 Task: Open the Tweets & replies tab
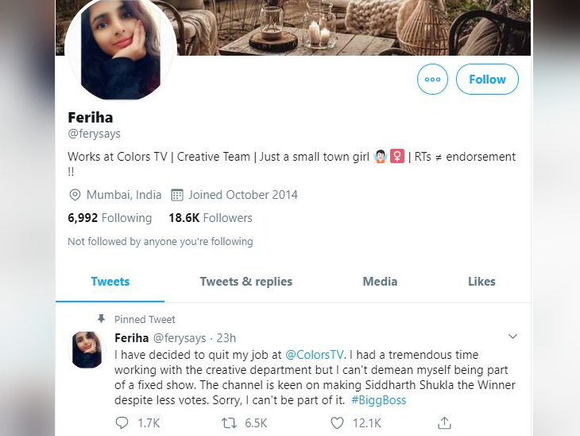(246, 282)
